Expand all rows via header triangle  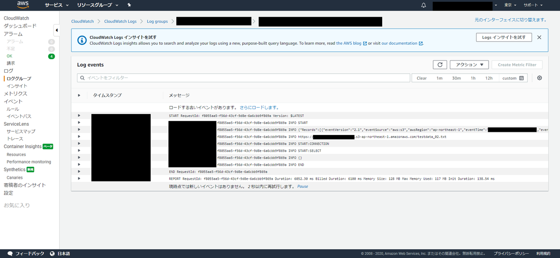78,95
